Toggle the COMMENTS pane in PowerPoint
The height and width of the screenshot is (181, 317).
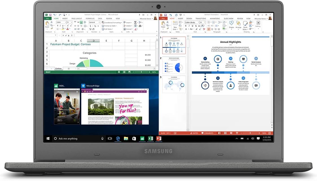[x=207, y=133]
